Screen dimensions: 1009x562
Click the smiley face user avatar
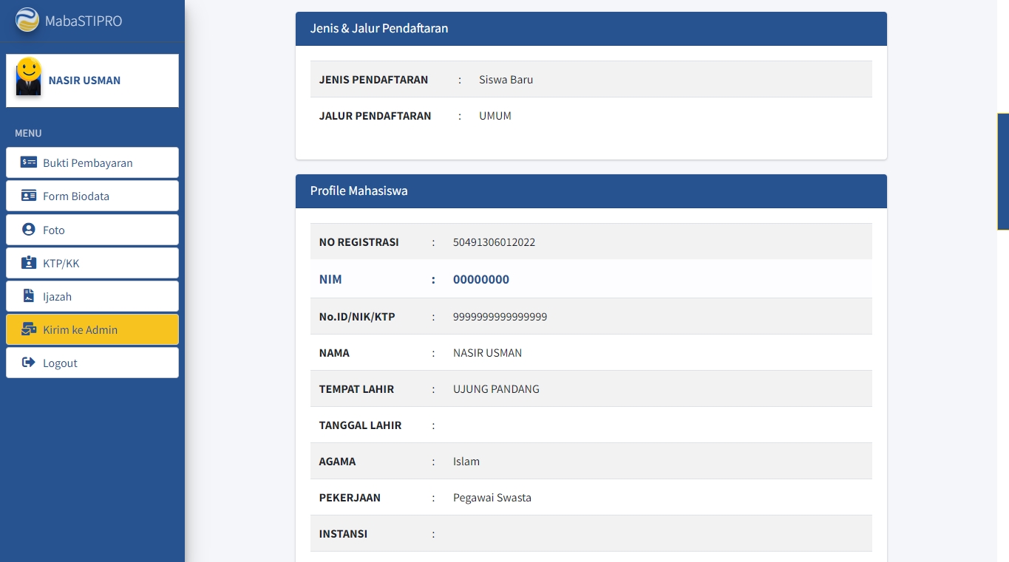pyautogui.click(x=29, y=77)
